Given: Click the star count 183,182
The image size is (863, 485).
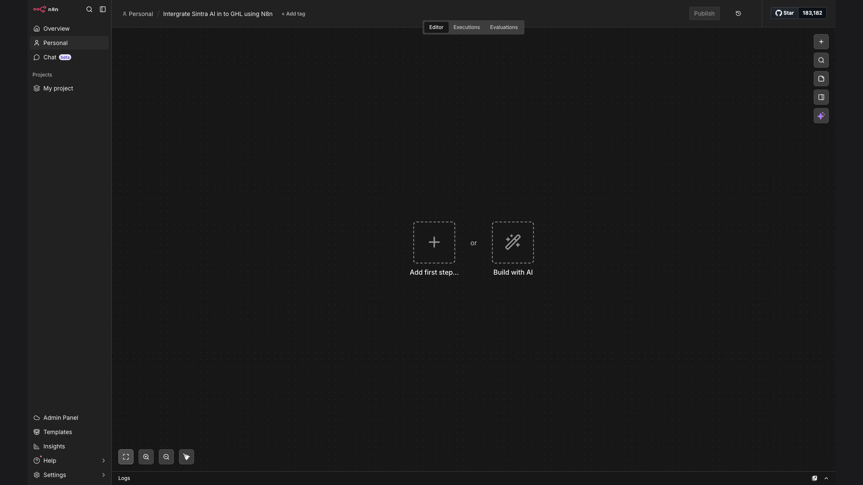Looking at the screenshot, I should (812, 13).
